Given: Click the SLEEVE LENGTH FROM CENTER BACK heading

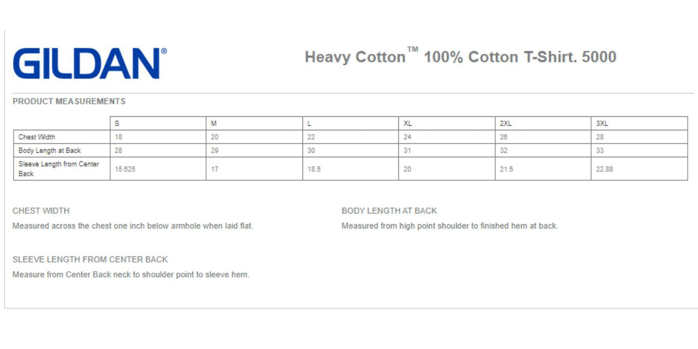Looking at the screenshot, I should [90, 260].
